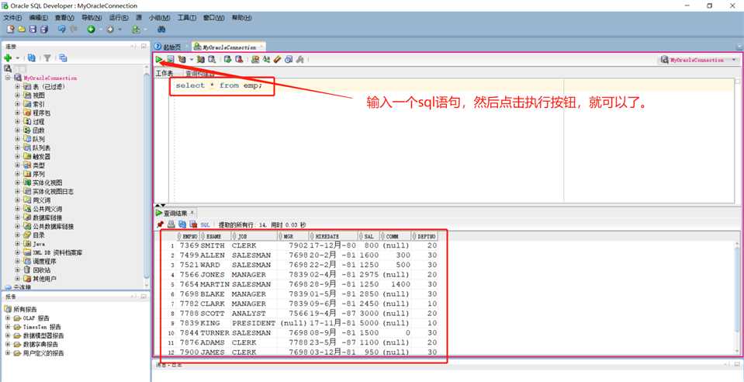Click the binoculars Find DB Object icon

tap(161, 30)
